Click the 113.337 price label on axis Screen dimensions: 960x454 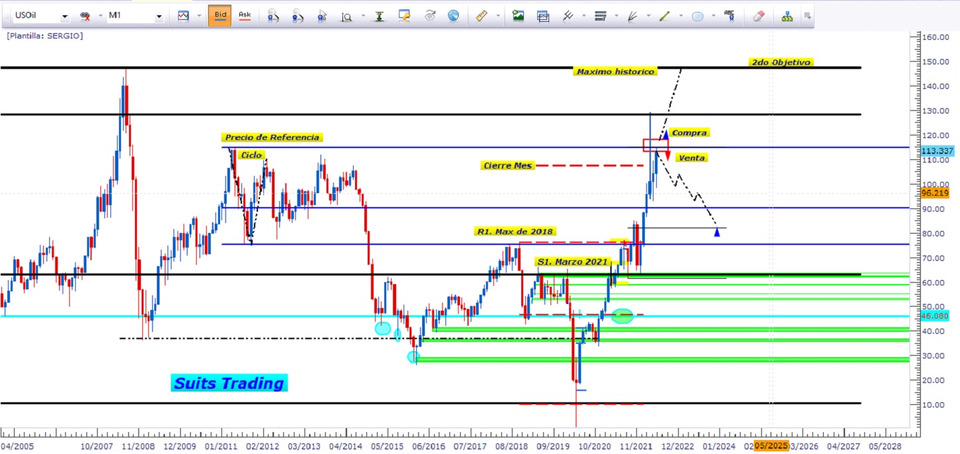[x=937, y=151]
